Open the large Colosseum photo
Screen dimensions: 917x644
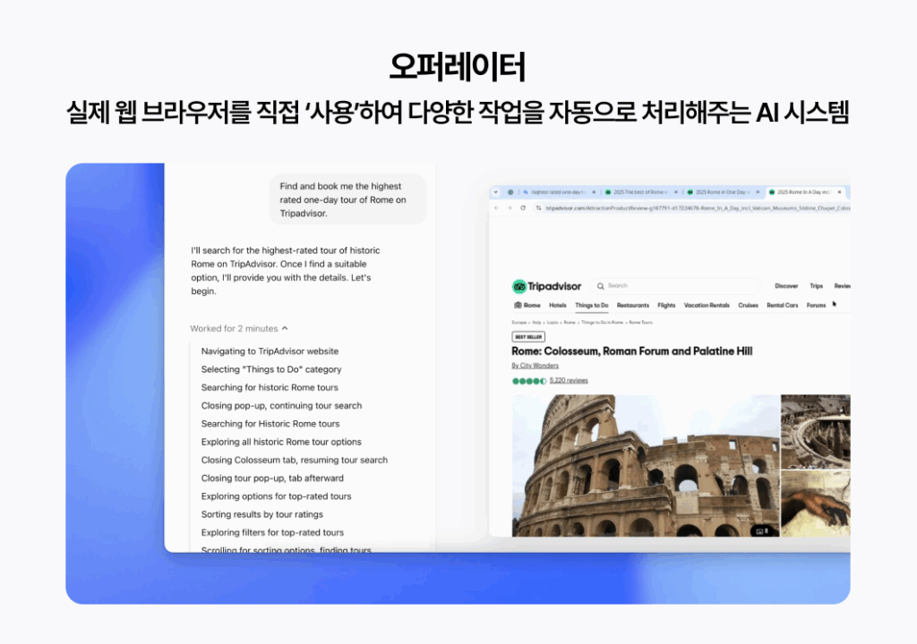[646, 465]
